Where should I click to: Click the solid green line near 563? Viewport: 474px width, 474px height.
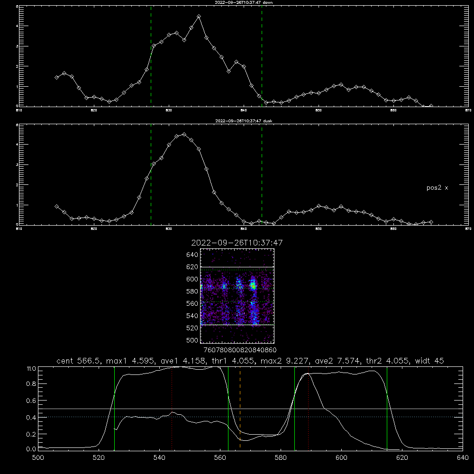click(228, 408)
